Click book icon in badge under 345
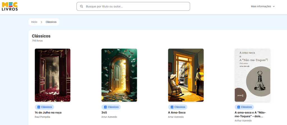The width and height of the screenshot is (287, 125). pos(105,107)
